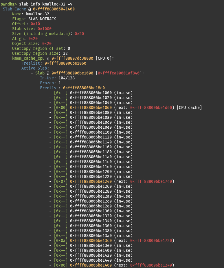Click the SLAB_NOTRACK flags value
Screen dimensions: 224x268
pos(42,19)
